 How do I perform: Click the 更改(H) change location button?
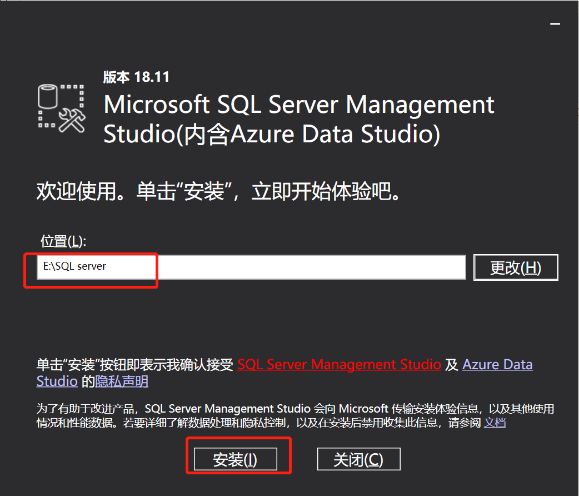[516, 267]
